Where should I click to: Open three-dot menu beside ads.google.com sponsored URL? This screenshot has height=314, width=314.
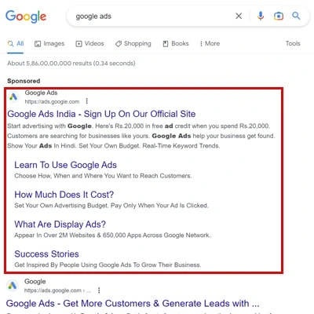click(x=87, y=101)
